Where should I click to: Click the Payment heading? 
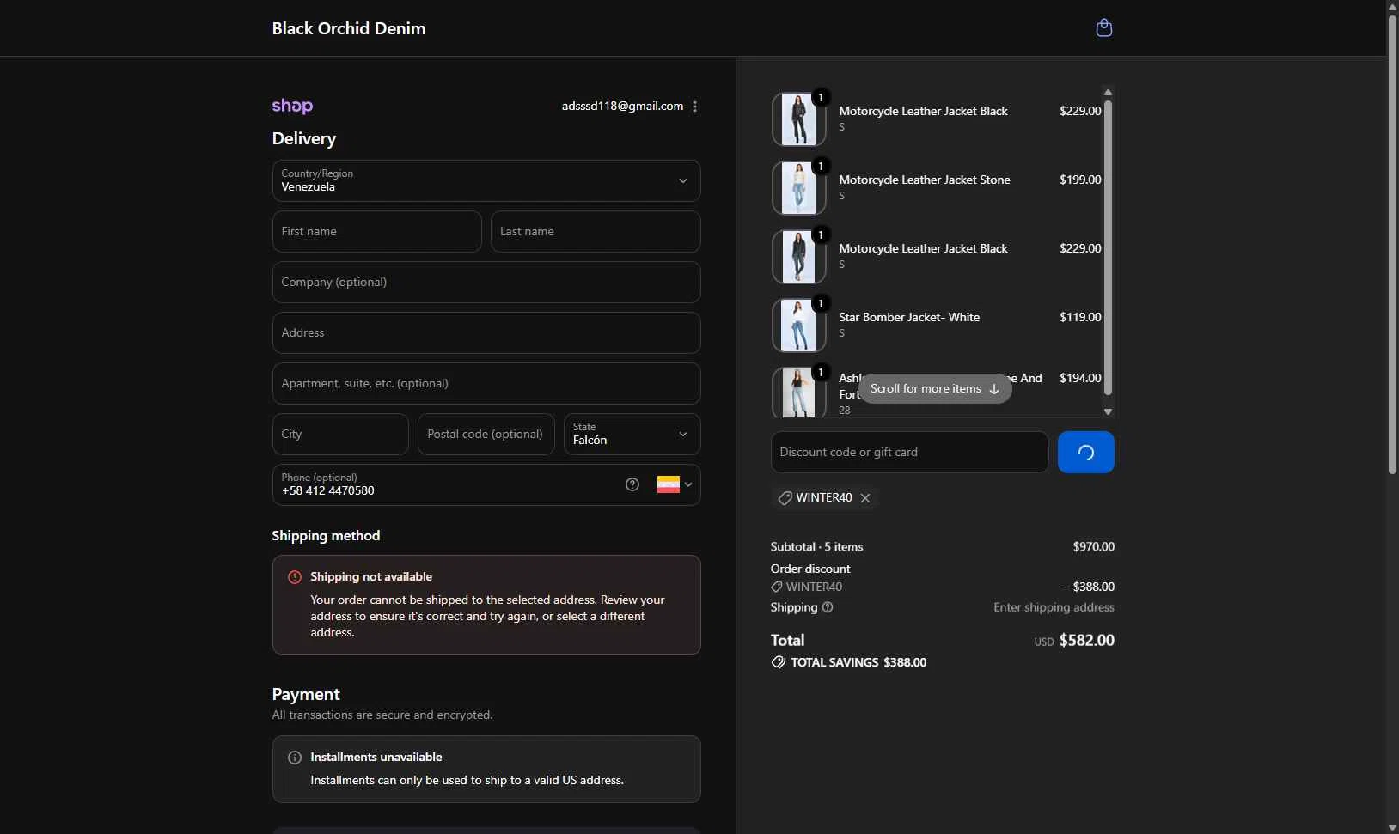(x=306, y=695)
